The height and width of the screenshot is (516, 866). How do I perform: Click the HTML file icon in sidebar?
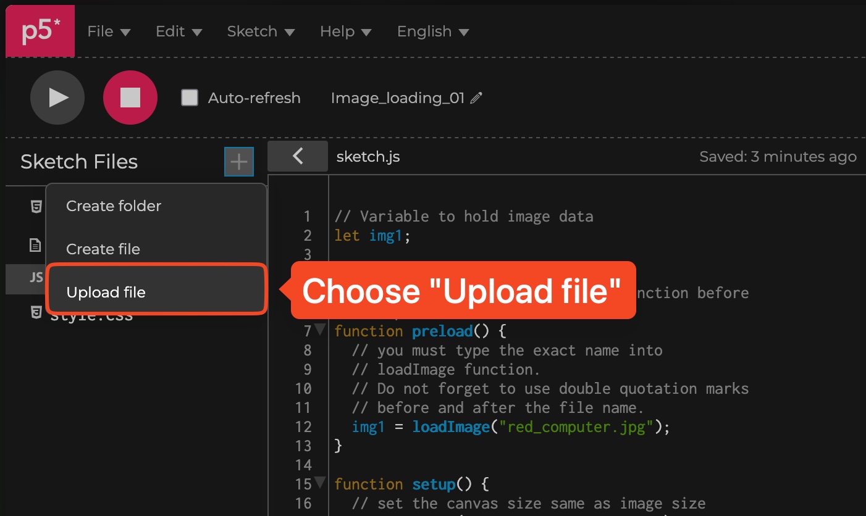coord(36,206)
